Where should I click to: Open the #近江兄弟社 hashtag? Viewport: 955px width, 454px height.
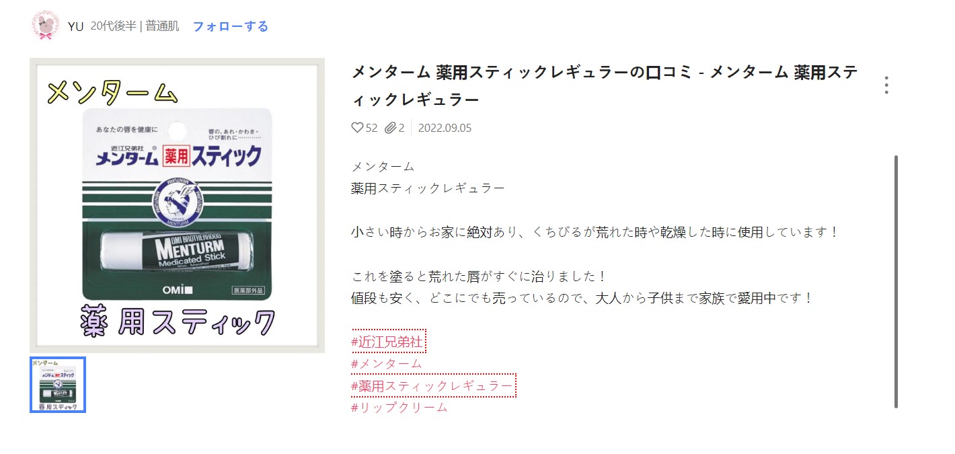(x=387, y=342)
